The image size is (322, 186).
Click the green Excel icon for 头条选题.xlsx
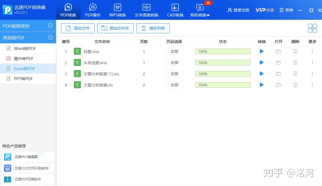point(77,62)
